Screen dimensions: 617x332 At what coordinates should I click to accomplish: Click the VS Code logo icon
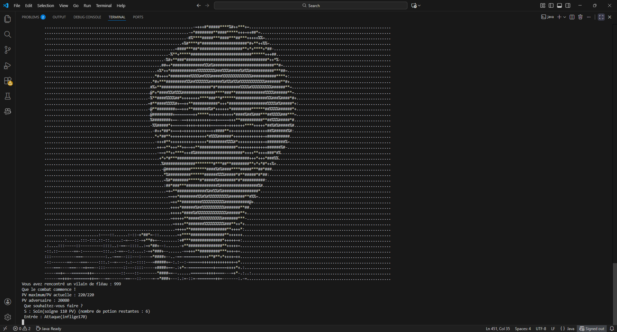6,5
